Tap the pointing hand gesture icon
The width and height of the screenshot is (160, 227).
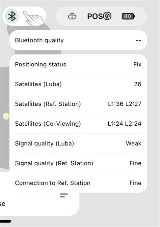tap(33, 19)
